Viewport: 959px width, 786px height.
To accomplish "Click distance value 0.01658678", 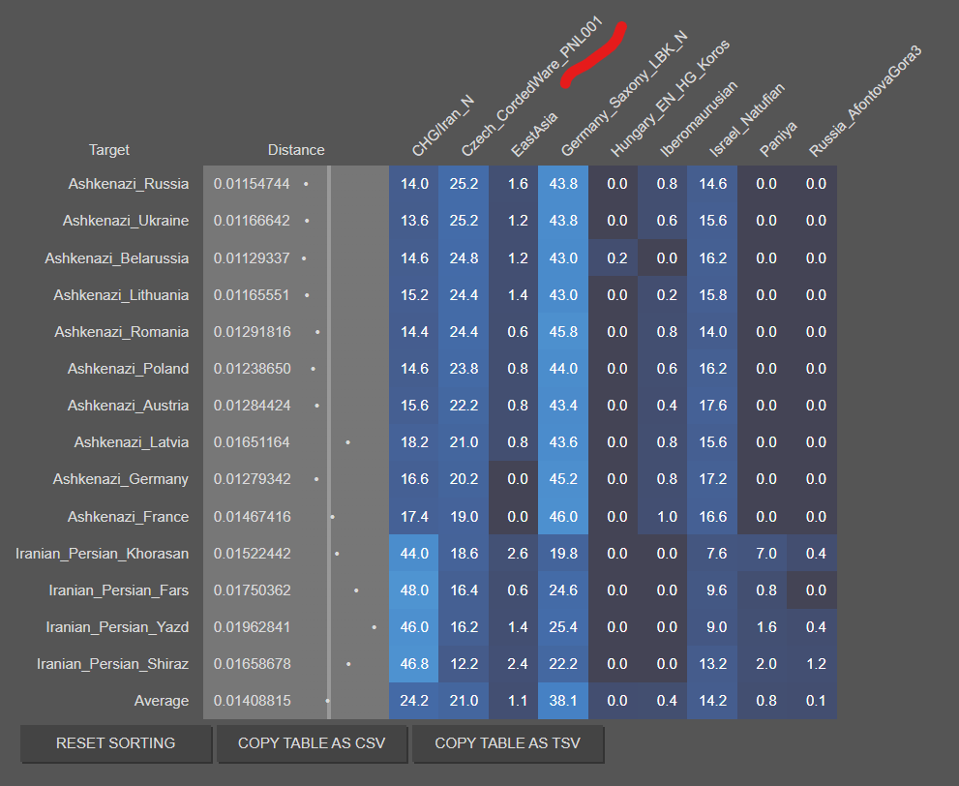I will coord(252,664).
